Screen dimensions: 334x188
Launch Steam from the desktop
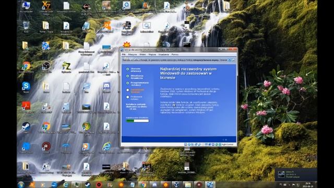pyautogui.click(x=26, y=126)
